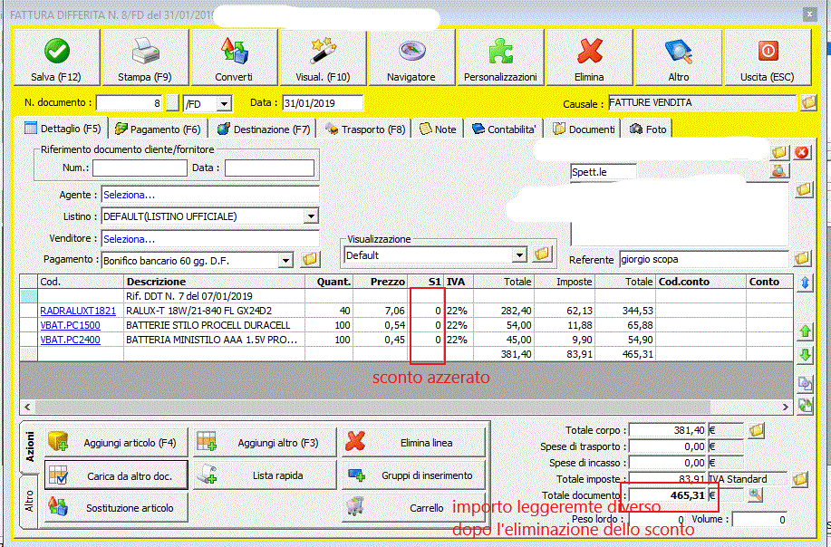
Task: Click scrollbar right arrow under grid
Action: (x=786, y=407)
